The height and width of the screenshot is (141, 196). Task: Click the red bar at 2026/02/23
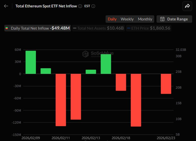pos(166,84)
